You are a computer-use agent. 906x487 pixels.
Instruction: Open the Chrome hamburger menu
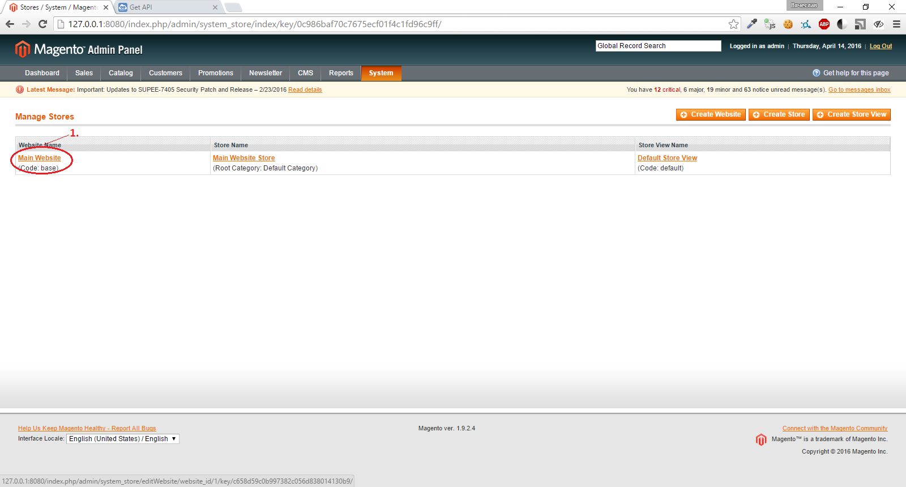click(896, 24)
